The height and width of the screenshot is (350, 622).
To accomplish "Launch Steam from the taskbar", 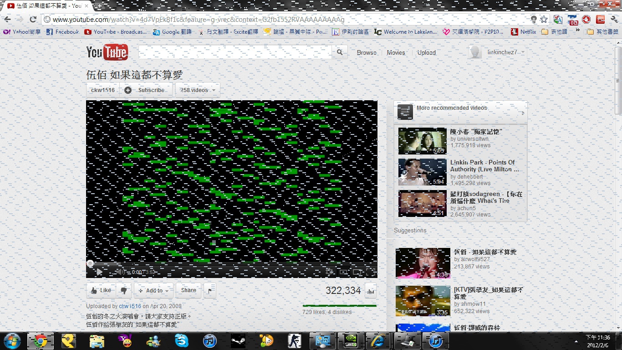I will [238, 340].
